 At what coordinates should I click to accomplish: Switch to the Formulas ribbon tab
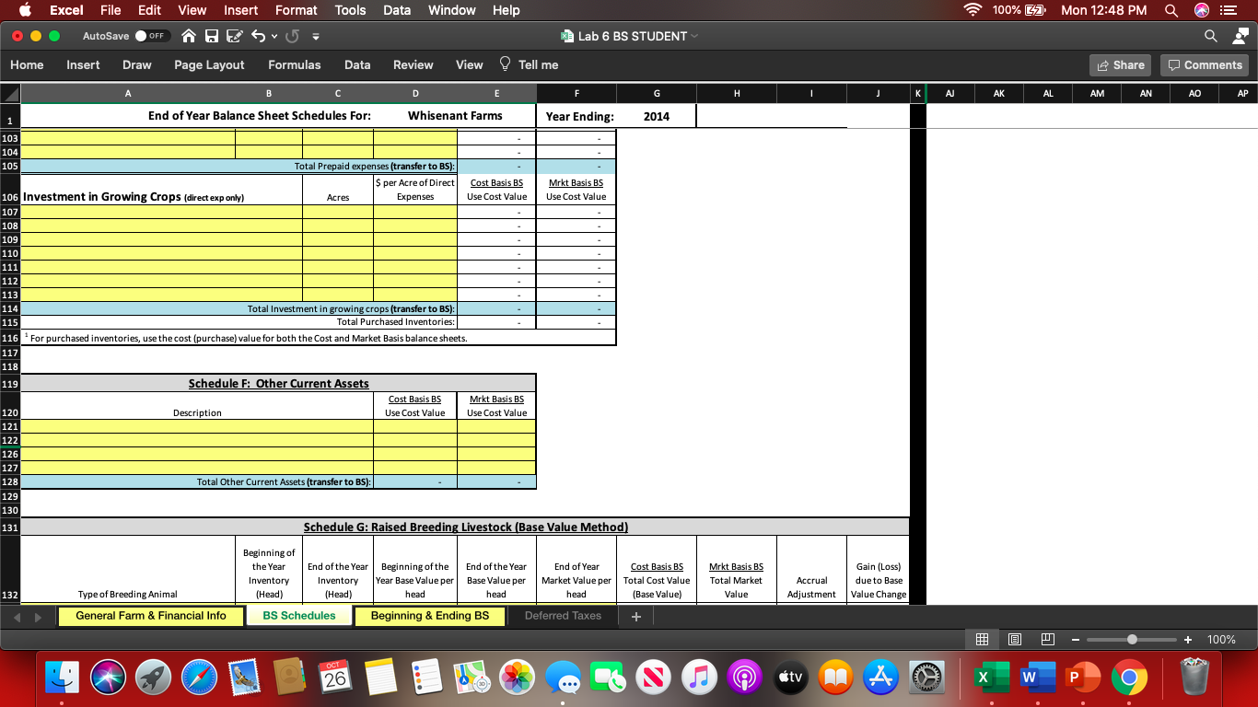294,64
